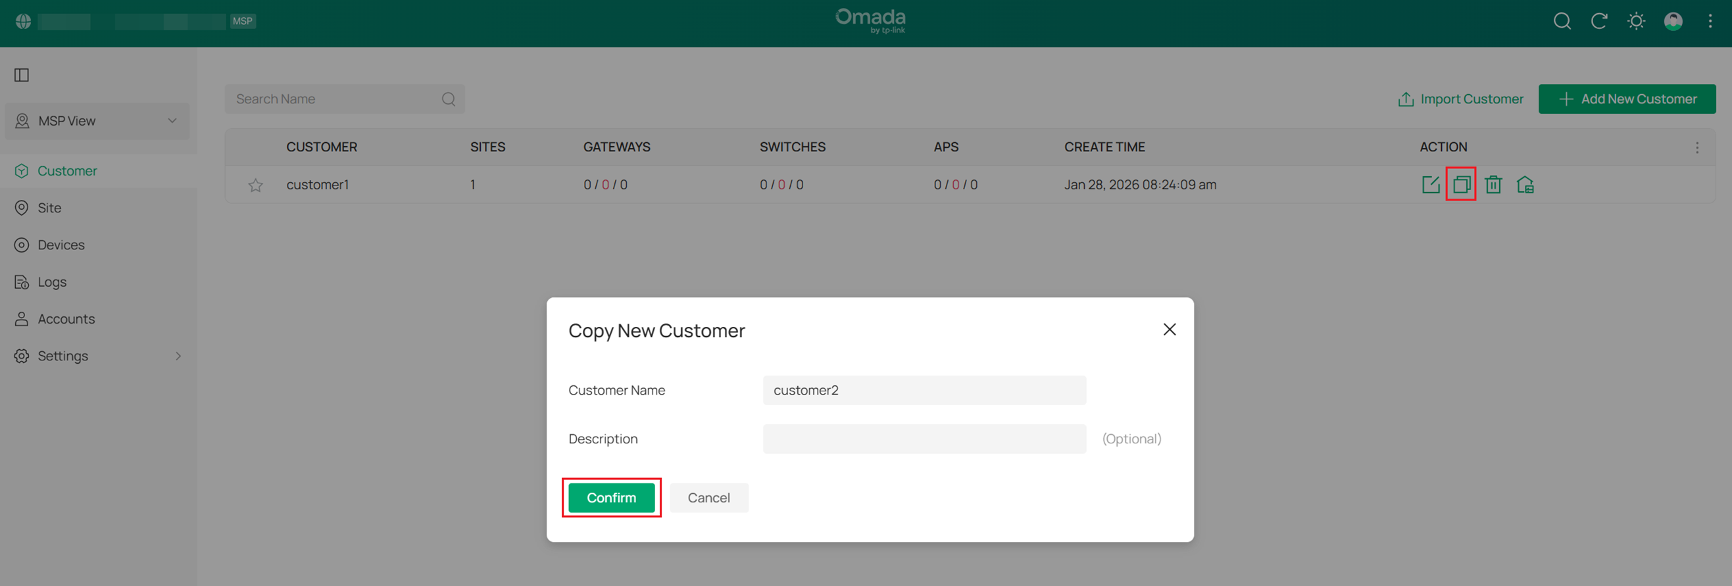
Task: Open table column options three-dot icon
Action: click(x=1696, y=147)
